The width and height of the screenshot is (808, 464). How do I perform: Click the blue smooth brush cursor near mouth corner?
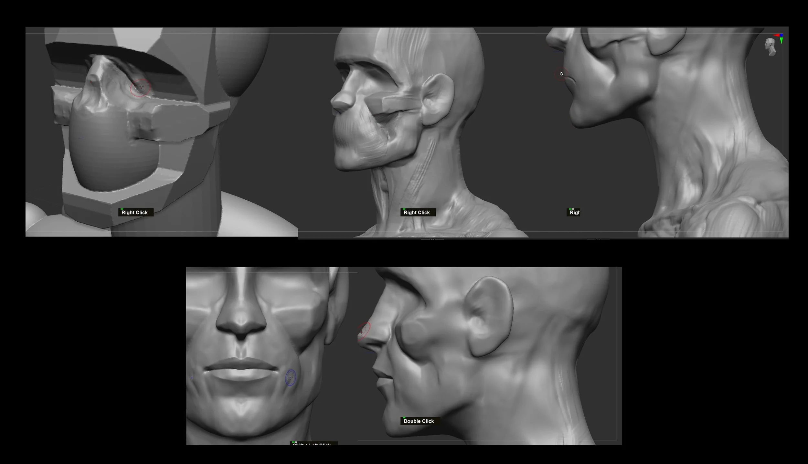coord(290,377)
